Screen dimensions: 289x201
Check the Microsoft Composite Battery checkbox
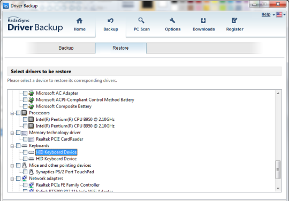tap(25, 106)
